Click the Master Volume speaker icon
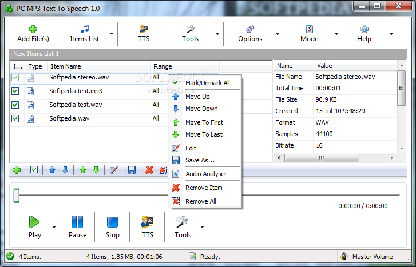Viewport: 416px width, 267px height. (x=344, y=256)
